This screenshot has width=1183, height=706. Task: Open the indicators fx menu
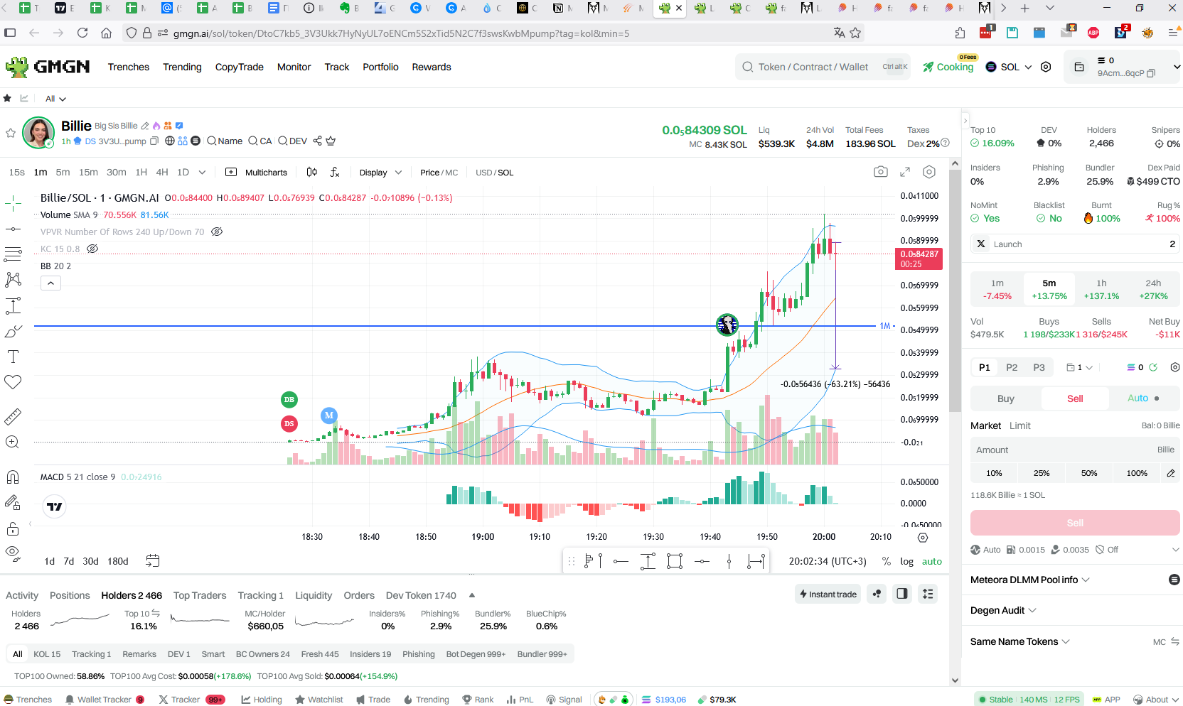pos(335,172)
